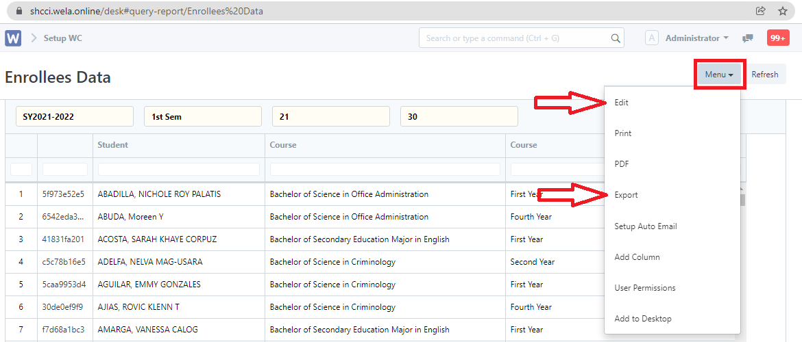Open the 99+ notifications badge
Screen dimensions: 802x342
(778, 38)
